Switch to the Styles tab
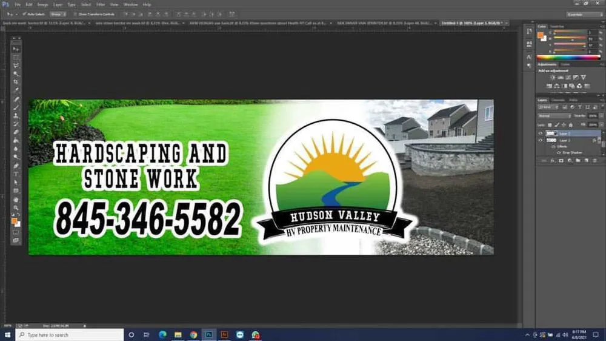The height and width of the screenshot is (341, 606). coord(565,64)
